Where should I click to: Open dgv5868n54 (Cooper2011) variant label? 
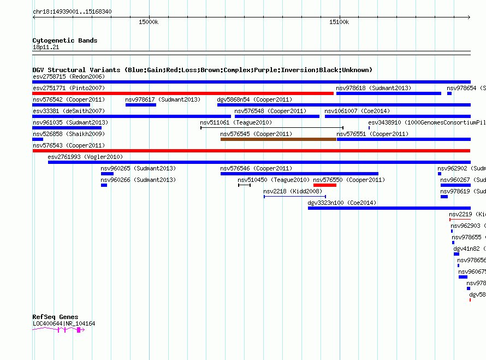[254, 99]
